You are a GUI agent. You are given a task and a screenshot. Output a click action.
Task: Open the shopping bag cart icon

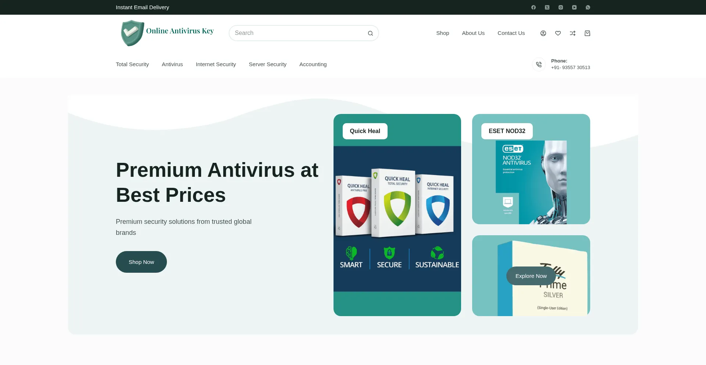click(587, 33)
